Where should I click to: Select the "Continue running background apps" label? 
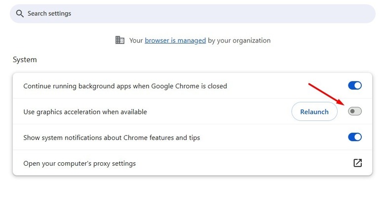pos(125,86)
